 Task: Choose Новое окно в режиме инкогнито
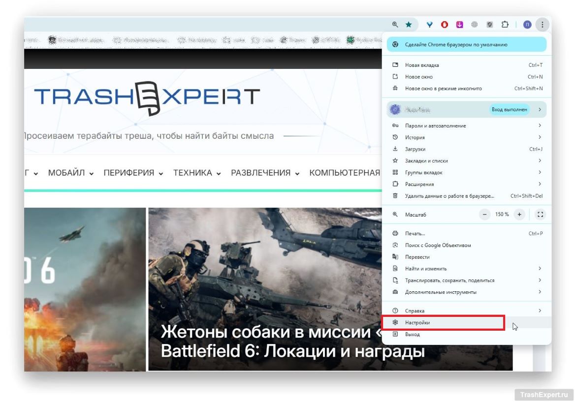(443, 89)
